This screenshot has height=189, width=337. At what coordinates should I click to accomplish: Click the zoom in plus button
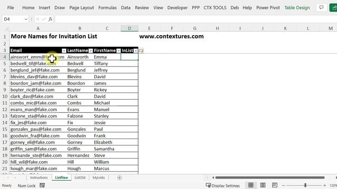pos(324,185)
